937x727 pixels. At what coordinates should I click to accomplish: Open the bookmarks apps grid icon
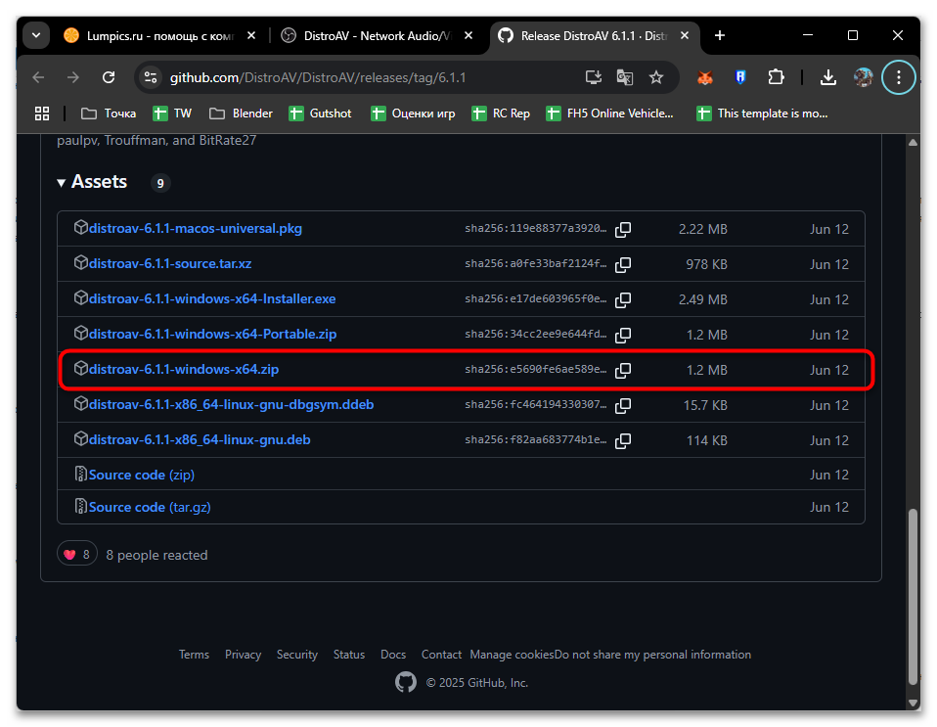click(x=42, y=114)
